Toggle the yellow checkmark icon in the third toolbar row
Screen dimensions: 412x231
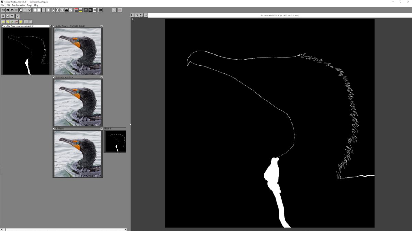pos(3,21)
